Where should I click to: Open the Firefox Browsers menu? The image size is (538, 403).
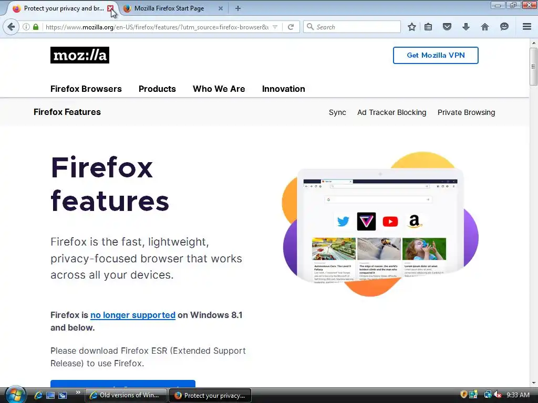point(86,89)
